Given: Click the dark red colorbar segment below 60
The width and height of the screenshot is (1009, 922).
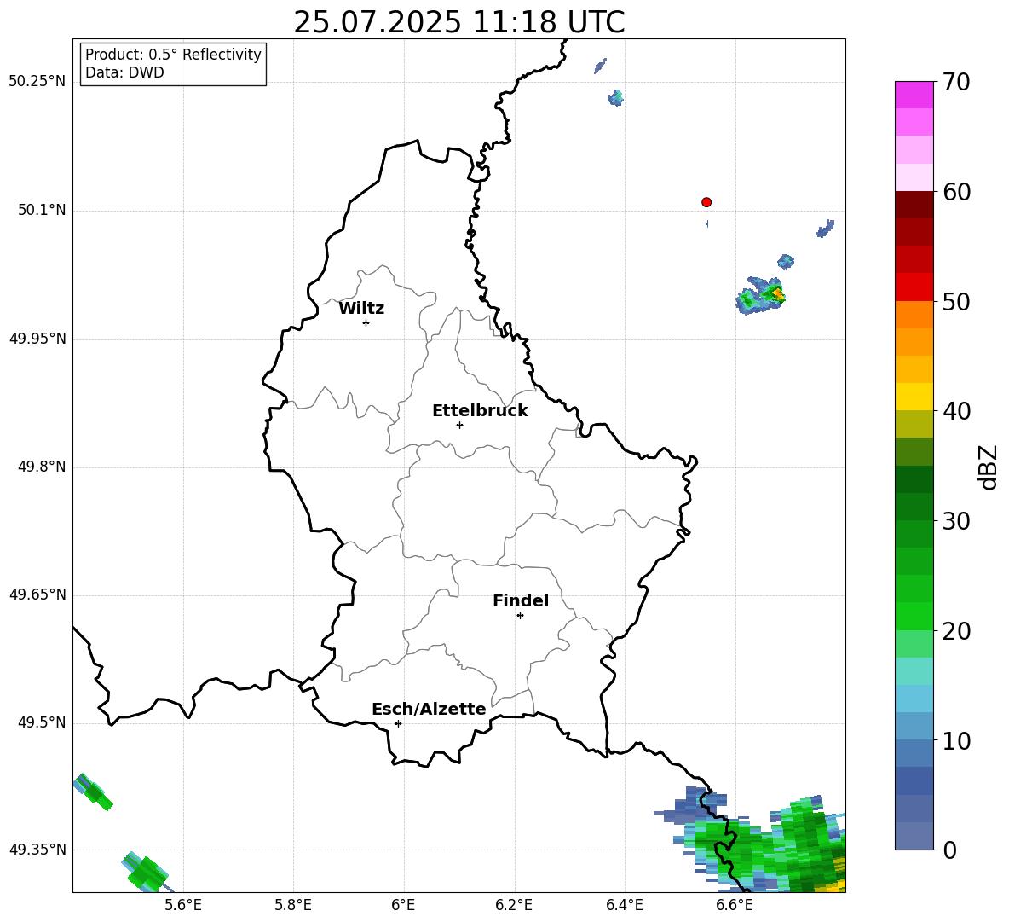Looking at the screenshot, I should point(914,205).
